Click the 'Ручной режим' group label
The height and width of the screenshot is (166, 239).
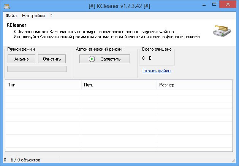pyautogui.click(x=21, y=49)
